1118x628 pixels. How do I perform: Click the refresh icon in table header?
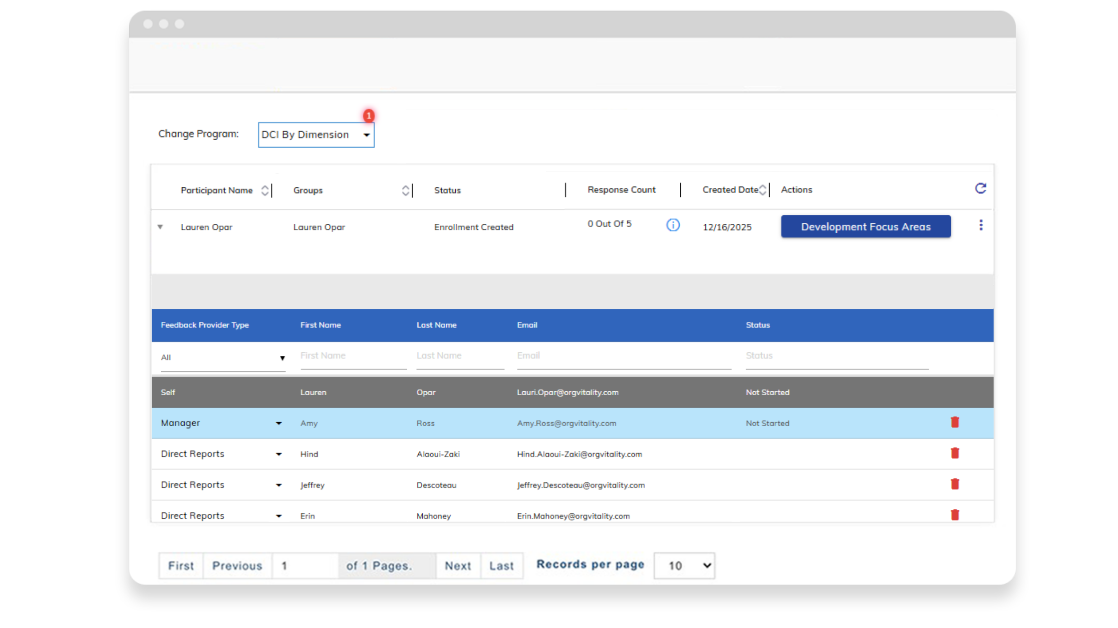click(980, 188)
